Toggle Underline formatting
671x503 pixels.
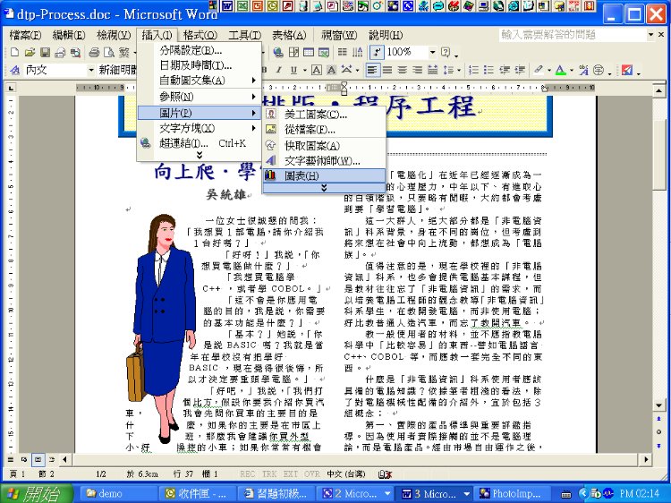click(293, 70)
